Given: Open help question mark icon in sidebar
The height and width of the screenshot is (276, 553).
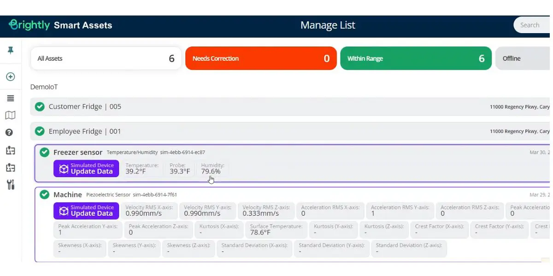Looking at the screenshot, I should 9,132.
